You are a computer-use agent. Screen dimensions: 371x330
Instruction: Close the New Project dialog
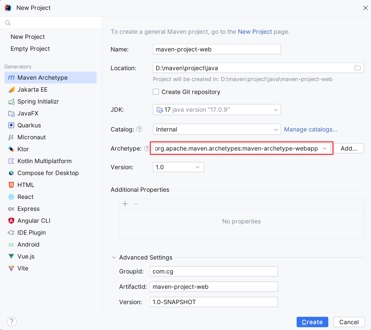(x=365, y=8)
